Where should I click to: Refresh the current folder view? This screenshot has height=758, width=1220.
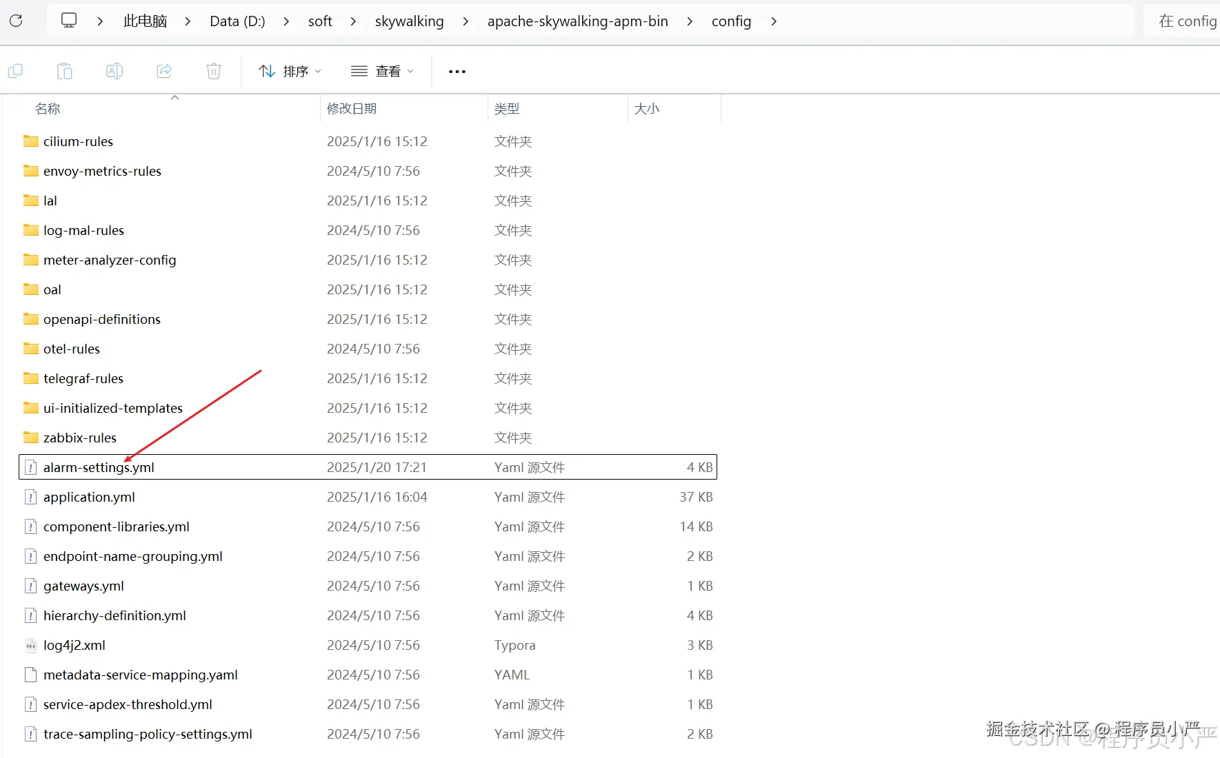coord(16,21)
